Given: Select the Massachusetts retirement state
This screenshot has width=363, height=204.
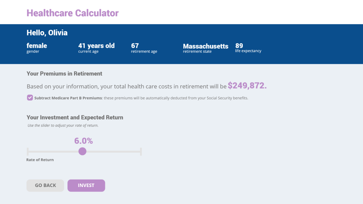Looking at the screenshot, I should coord(206,46).
